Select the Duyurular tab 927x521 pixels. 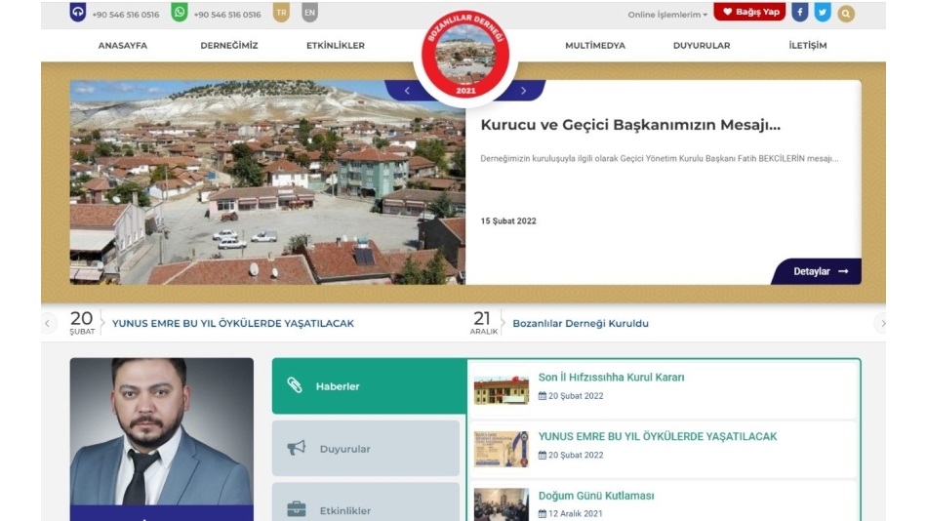coord(365,448)
